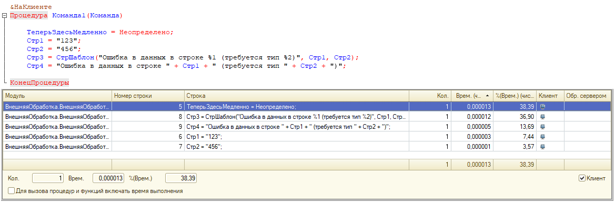The width and height of the screenshot is (615, 203).
Task: Click the %(Врем.) field showing 38,39
Action: coord(181,178)
